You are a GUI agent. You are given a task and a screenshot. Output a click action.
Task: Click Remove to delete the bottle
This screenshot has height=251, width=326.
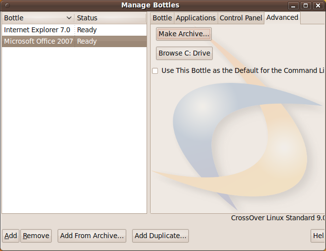point(36,236)
